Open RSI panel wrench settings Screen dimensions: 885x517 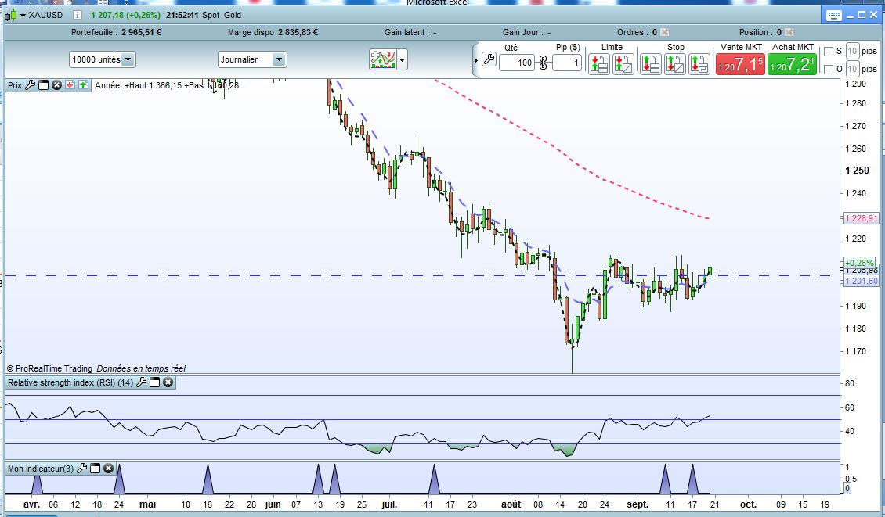coord(141,382)
